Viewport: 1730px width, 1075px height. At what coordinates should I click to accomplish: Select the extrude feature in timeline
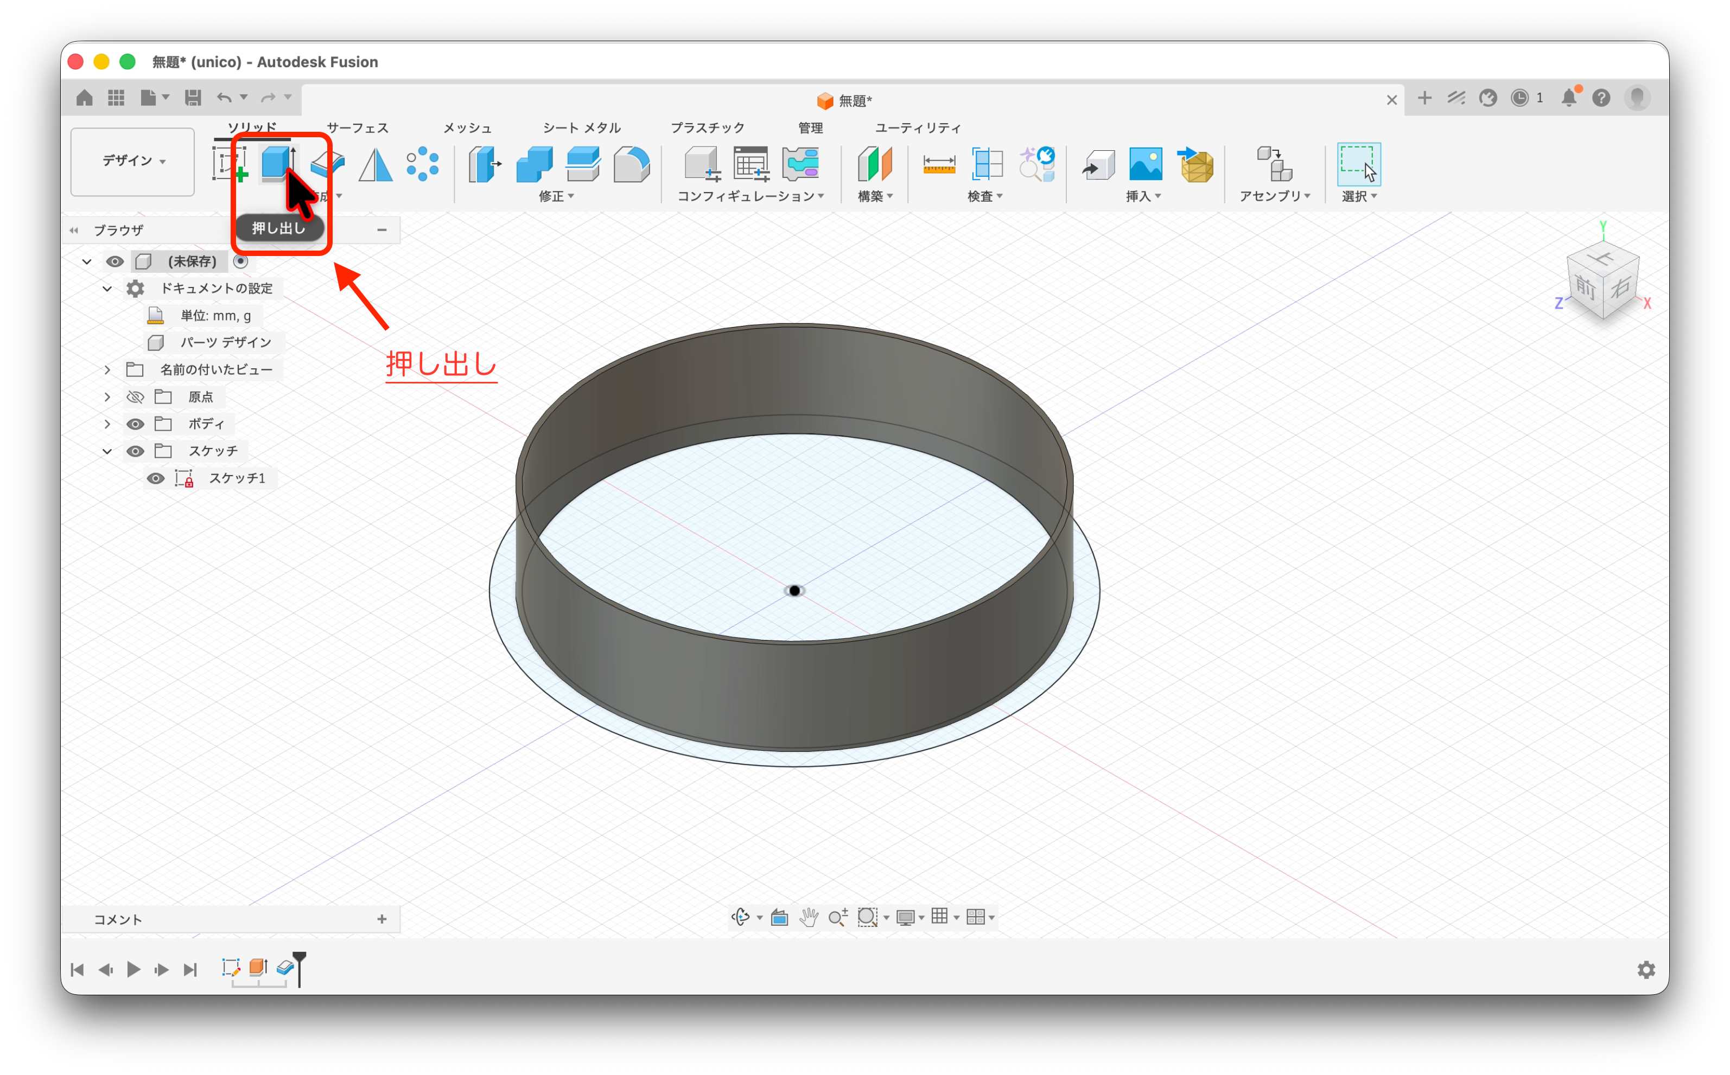point(258,968)
